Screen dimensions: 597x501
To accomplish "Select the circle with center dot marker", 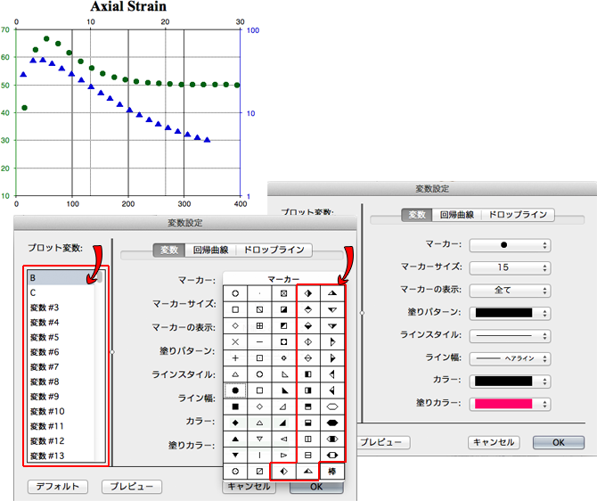I will [235, 472].
